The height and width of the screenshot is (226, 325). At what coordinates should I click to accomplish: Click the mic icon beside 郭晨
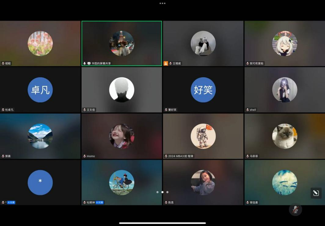pos(3,156)
